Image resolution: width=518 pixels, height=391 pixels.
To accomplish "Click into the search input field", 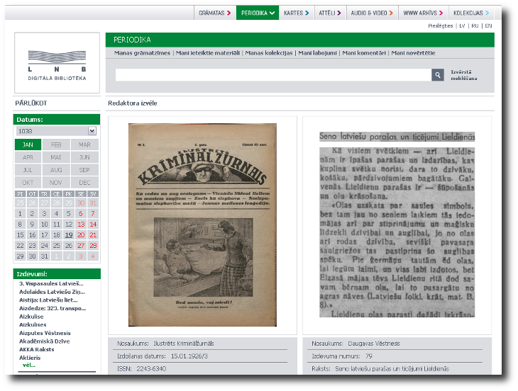I will (273, 75).
